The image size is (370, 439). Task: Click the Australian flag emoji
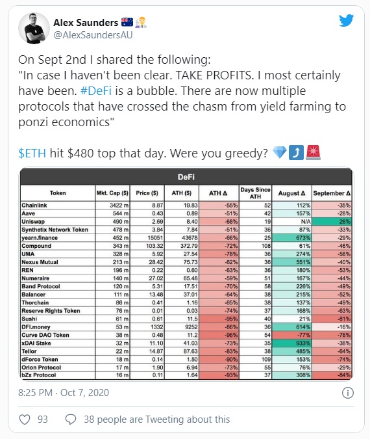click(127, 22)
